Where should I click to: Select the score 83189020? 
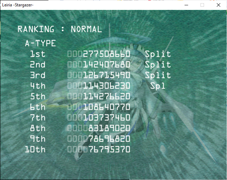tap(109, 128)
